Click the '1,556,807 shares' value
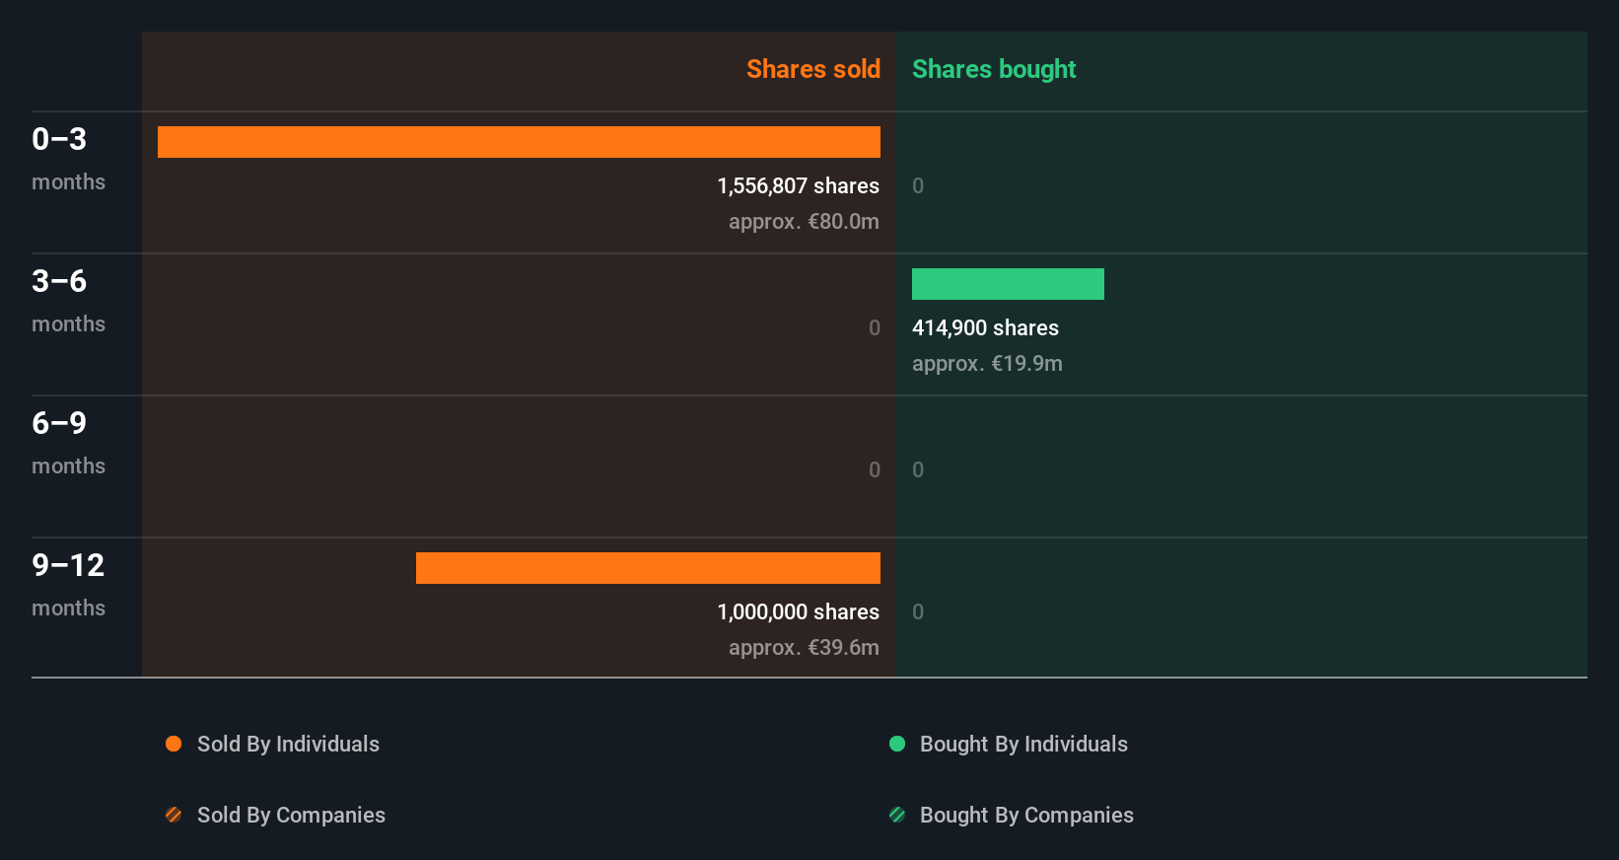This screenshot has height=860, width=1619. pos(799,185)
